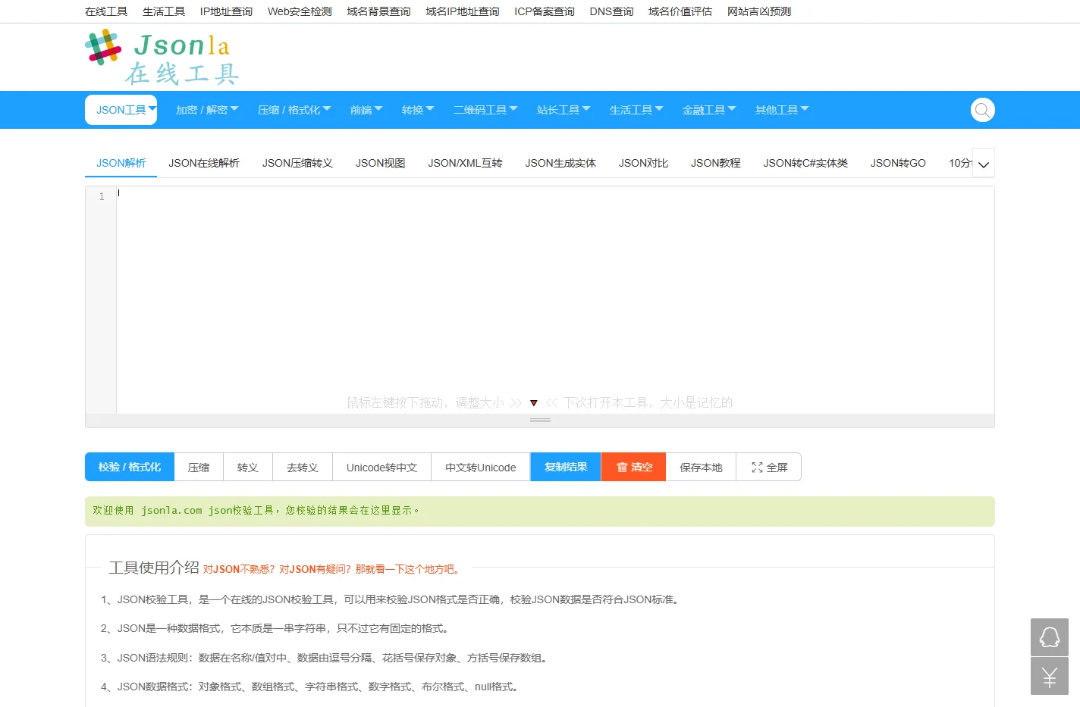The height and width of the screenshot is (707, 1080).
Task: Open the JSON教程 tab
Action: pos(715,163)
